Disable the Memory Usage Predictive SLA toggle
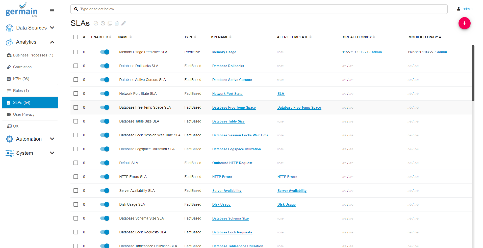483x248 pixels. (105, 52)
